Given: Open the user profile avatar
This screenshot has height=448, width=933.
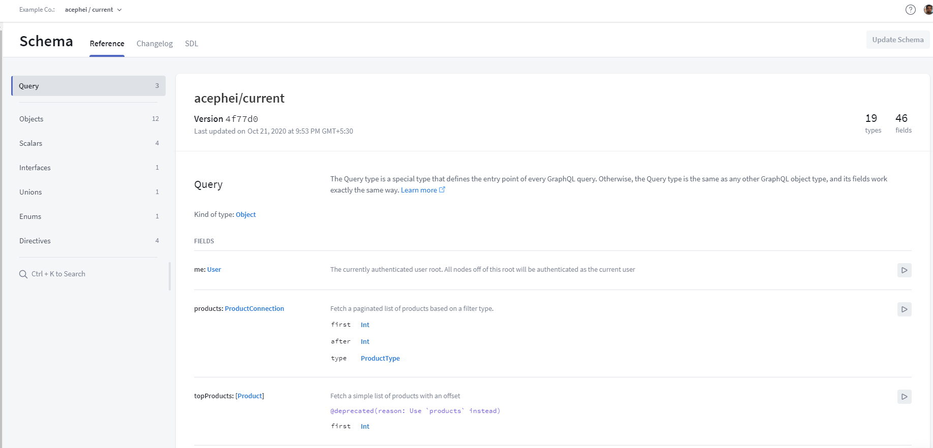Looking at the screenshot, I should point(928,10).
